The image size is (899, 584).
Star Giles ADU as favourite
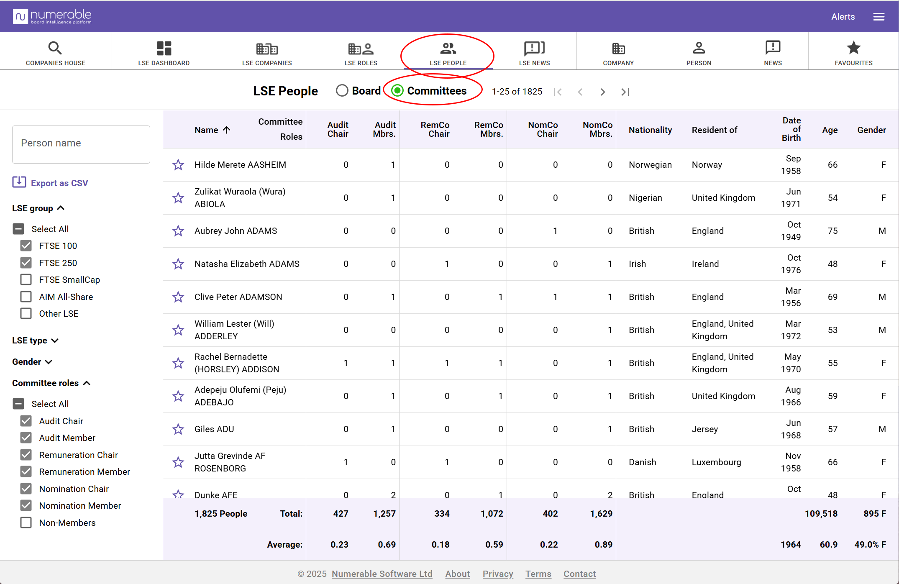click(x=178, y=429)
